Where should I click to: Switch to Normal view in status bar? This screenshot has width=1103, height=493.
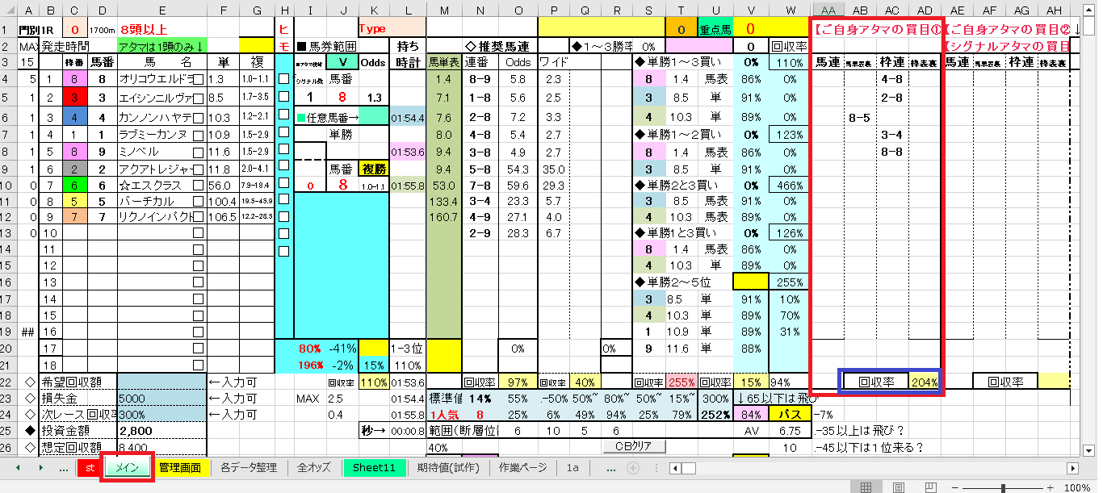pyautogui.click(x=866, y=487)
